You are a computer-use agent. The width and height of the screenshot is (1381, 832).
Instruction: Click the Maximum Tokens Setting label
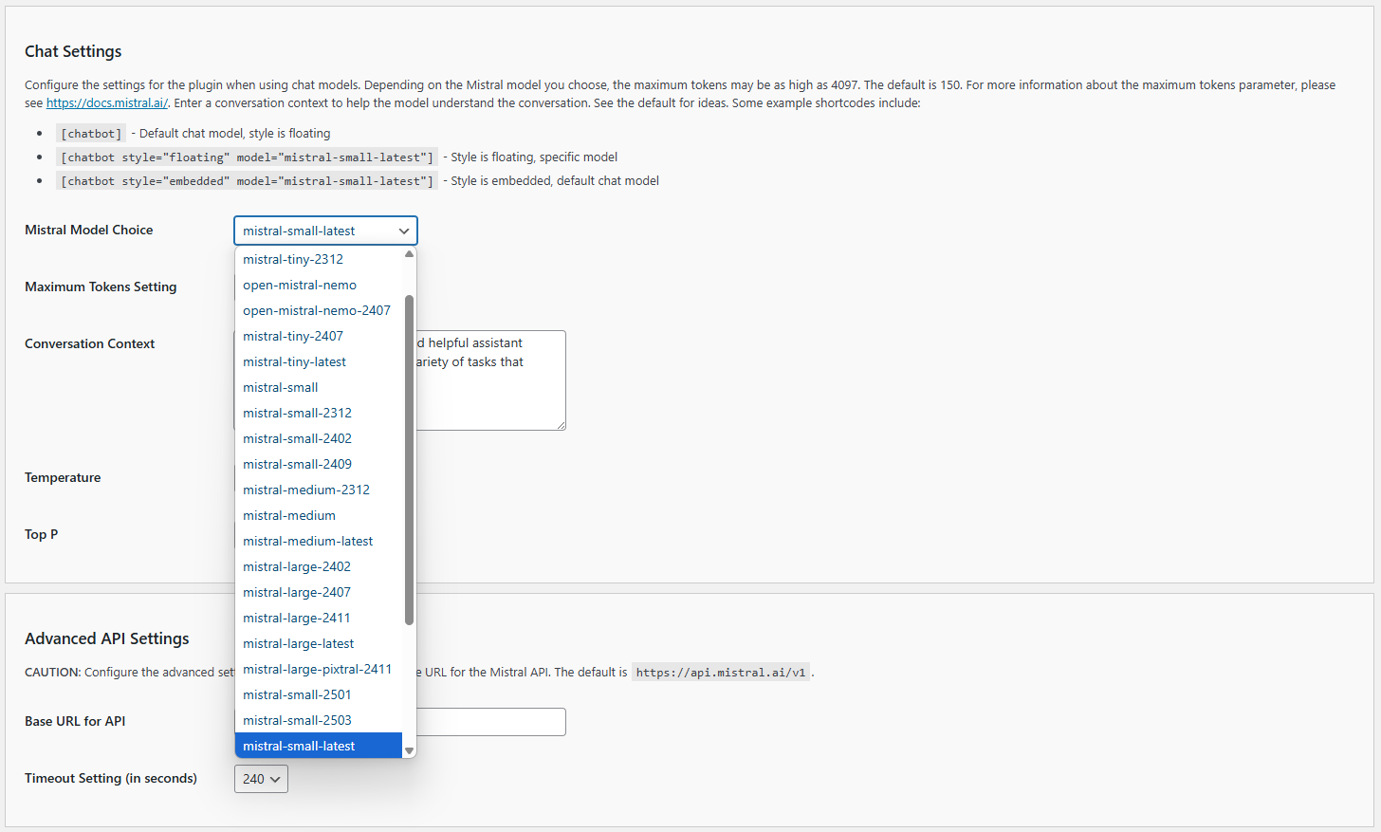(x=101, y=287)
